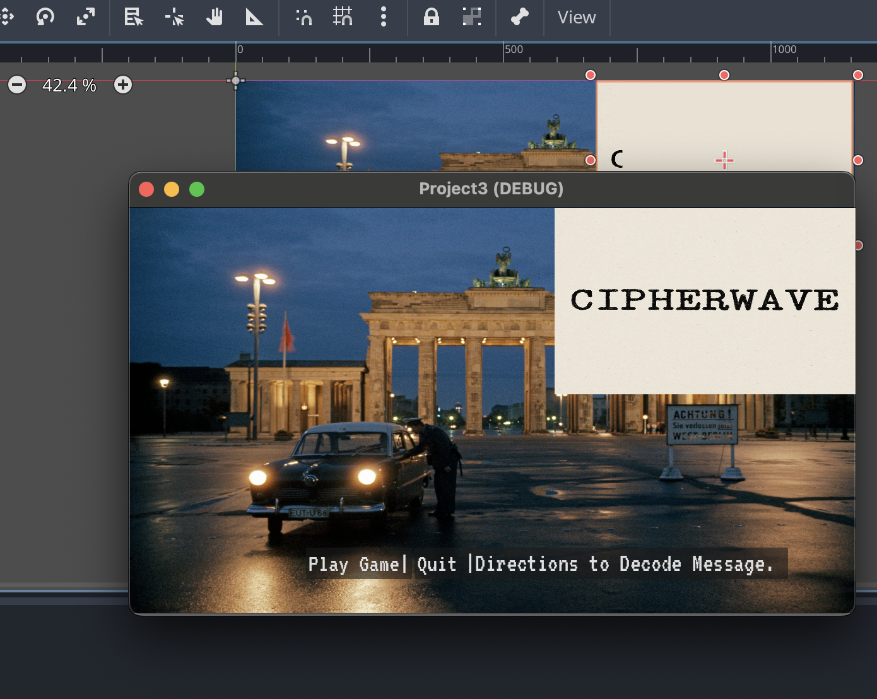This screenshot has width=877, height=699.
Task: Maximize the Project3 (DEBUG) window
Action: pos(197,189)
